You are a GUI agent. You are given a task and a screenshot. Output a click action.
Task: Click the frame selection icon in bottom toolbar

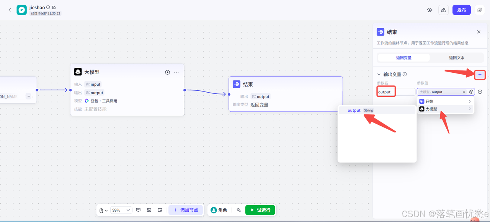coord(160,210)
